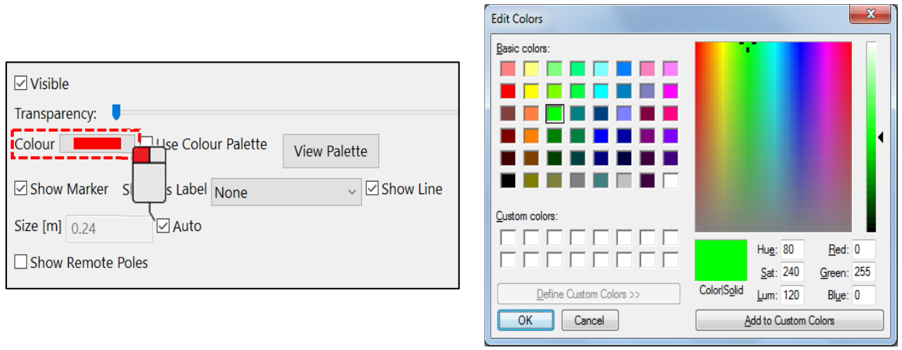
Task: Click Add to Custom Colors button
Action: [789, 320]
